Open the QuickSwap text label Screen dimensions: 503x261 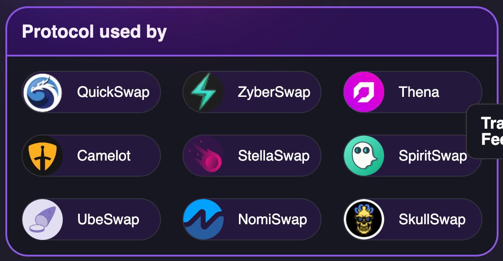coord(113,92)
